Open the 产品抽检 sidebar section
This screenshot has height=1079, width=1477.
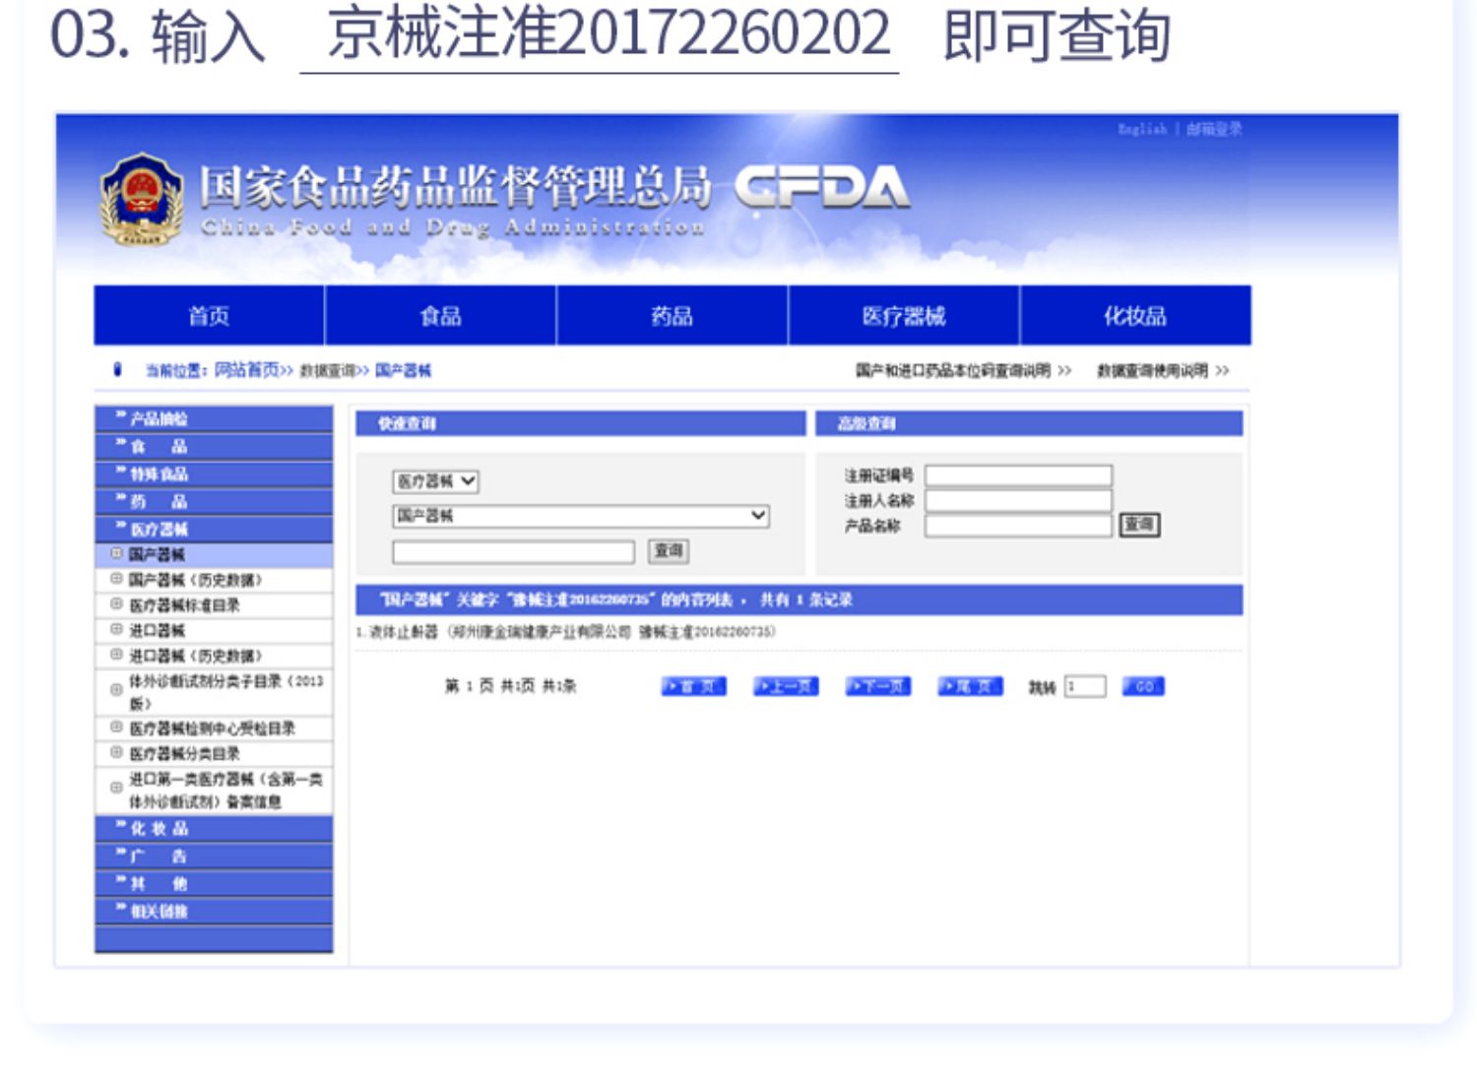tap(214, 418)
